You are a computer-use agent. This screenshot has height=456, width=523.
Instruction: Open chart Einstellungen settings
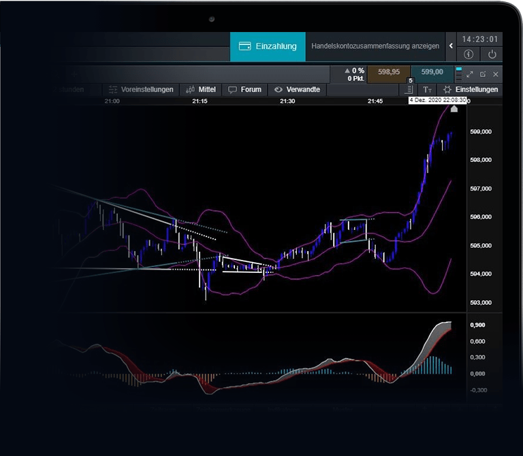471,89
